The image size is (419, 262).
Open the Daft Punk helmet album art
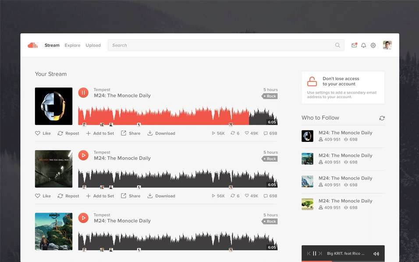coord(53,106)
